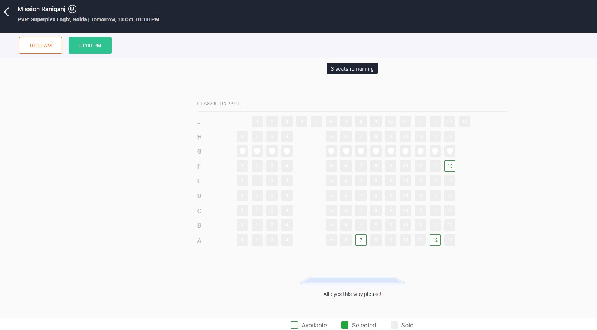The width and height of the screenshot is (597, 330).
Task: Click the Available legend box
Action: tap(294, 325)
